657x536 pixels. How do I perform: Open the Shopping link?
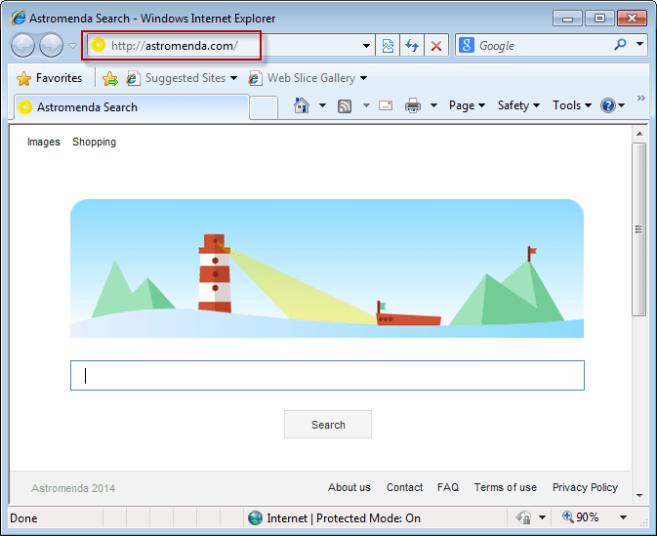tap(95, 143)
